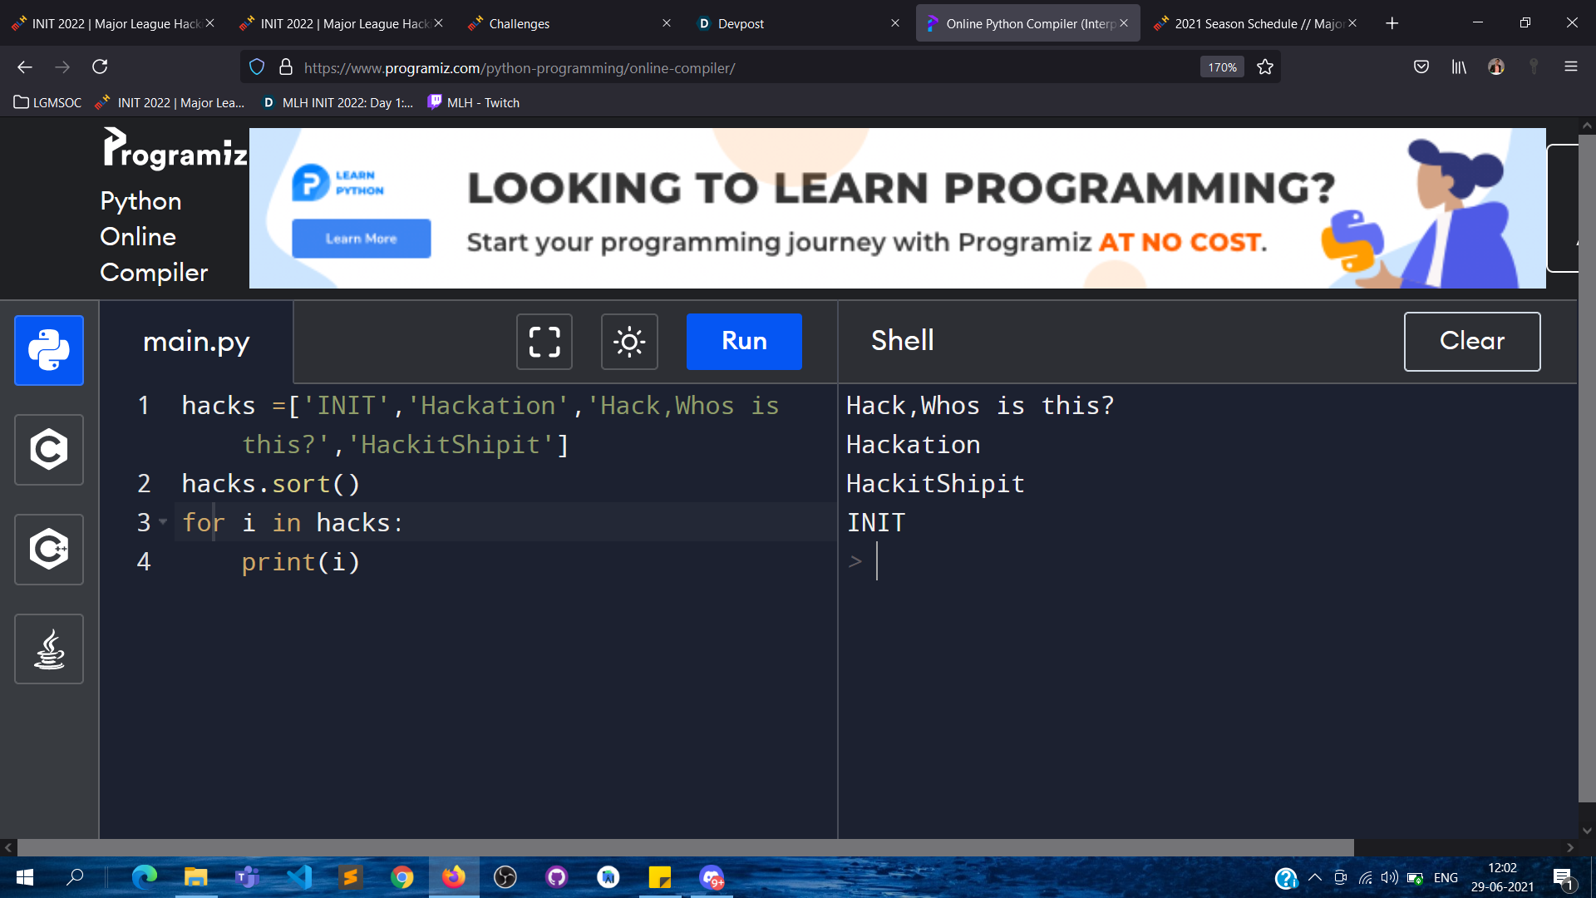Collapse the for loop fold arrow
This screenshot has height=898, width=1596.
tap(163, 522)
